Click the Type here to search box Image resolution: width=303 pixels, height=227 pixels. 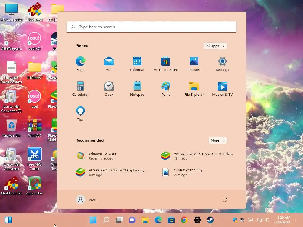(151, 27)
